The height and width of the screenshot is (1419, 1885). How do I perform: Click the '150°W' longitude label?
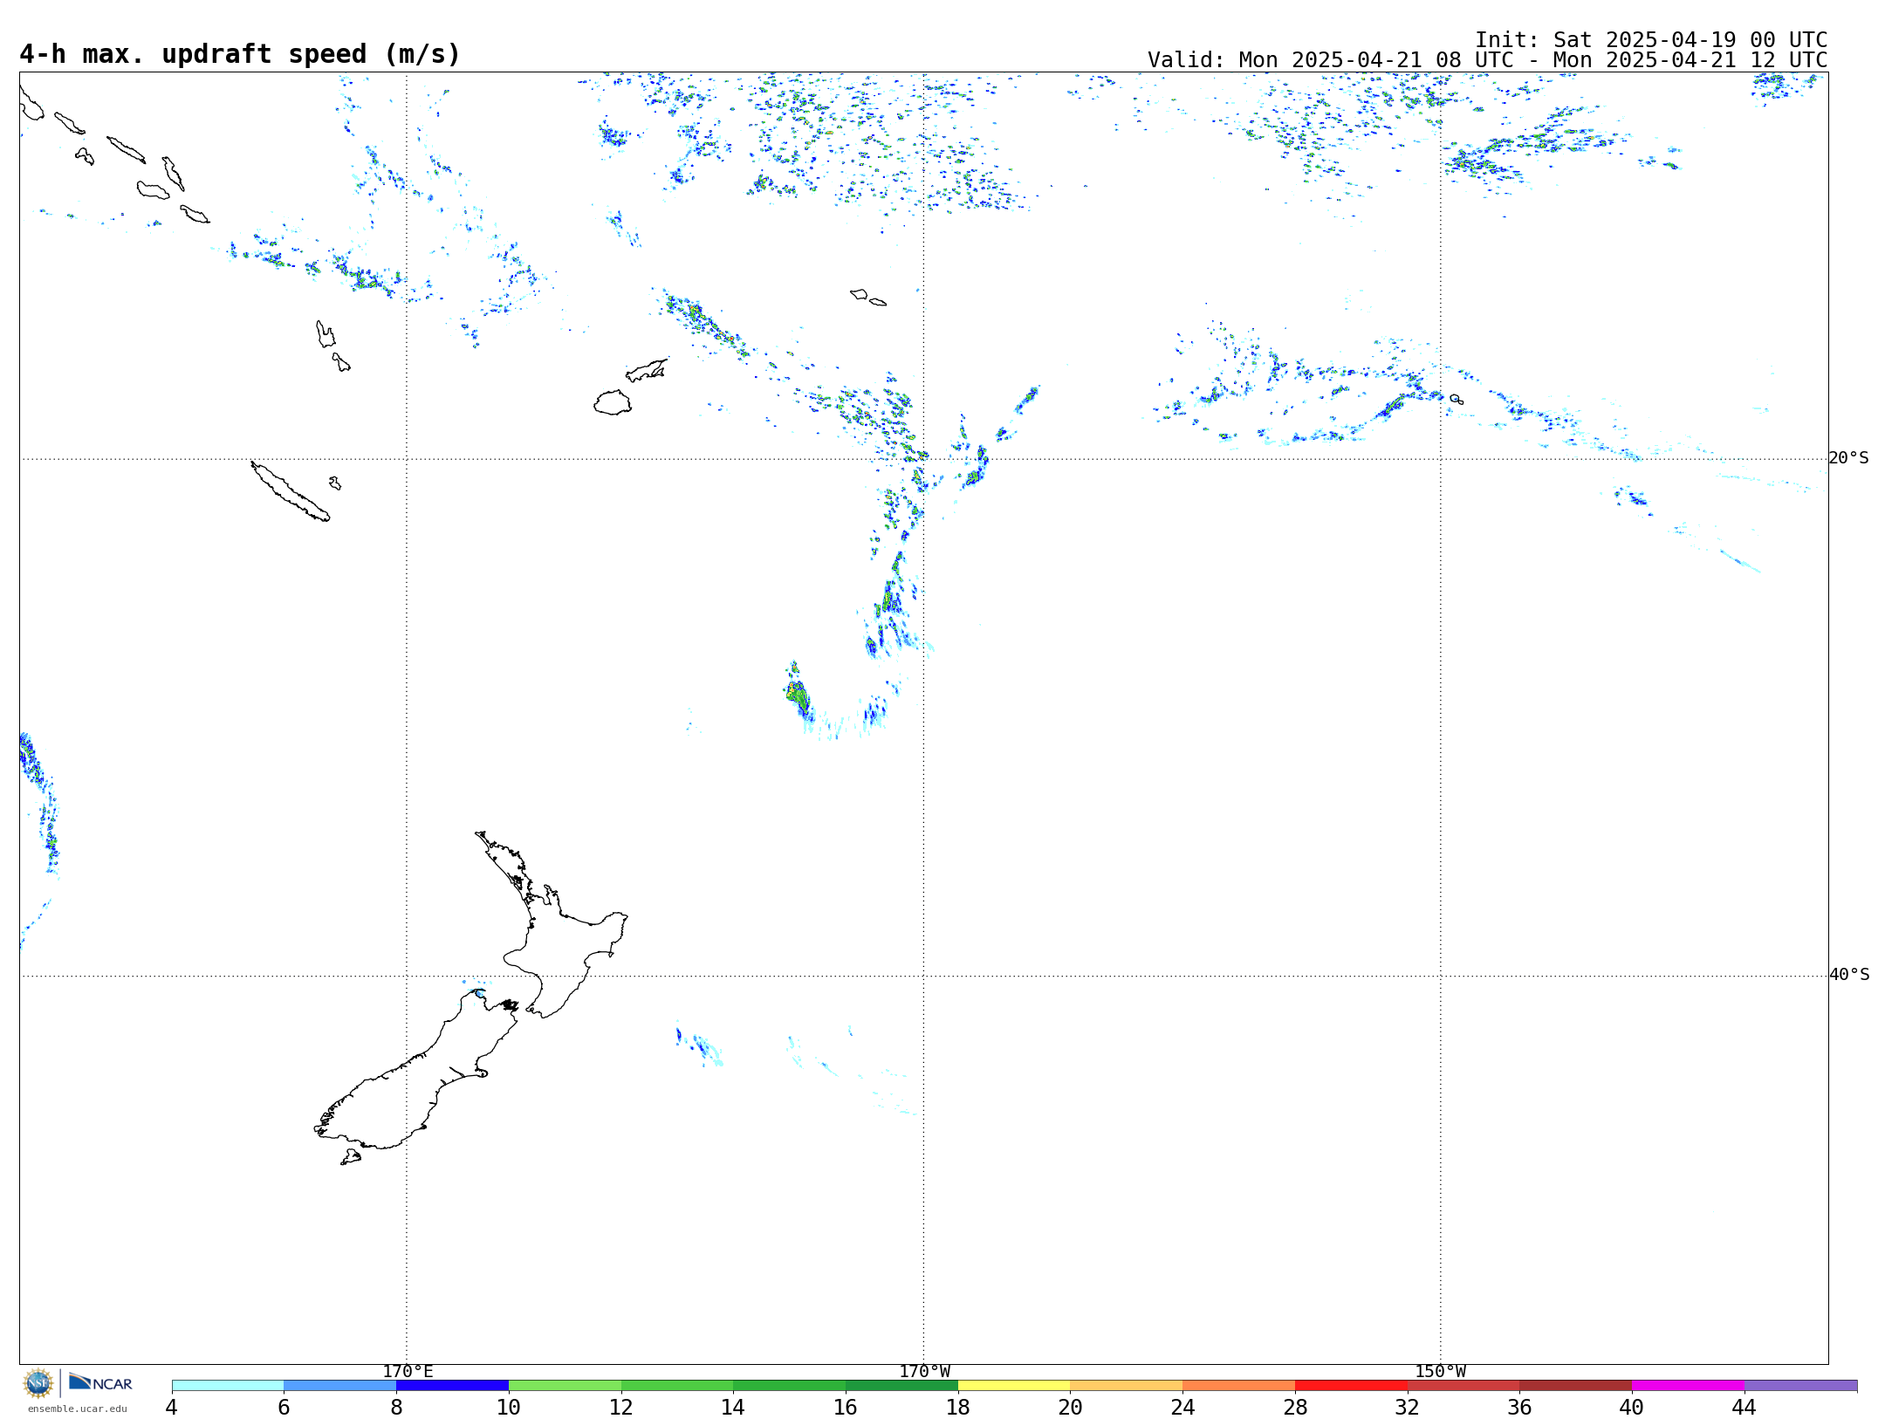(x=1441, y=1372)
